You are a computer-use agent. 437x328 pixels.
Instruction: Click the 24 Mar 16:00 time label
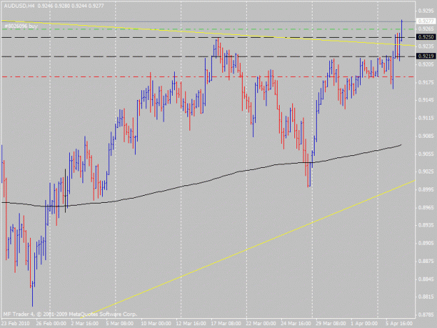pos(296,324)
